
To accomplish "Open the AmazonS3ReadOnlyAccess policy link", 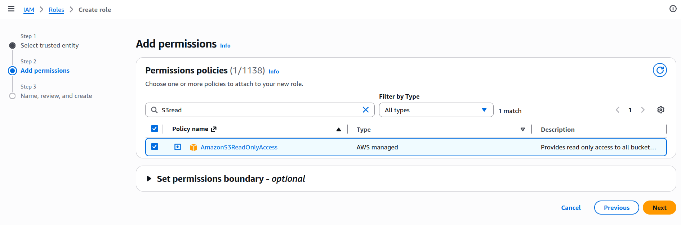I will point(239,147).
